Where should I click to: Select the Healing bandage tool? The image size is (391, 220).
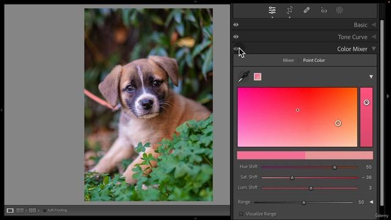[x=307, y=10]
